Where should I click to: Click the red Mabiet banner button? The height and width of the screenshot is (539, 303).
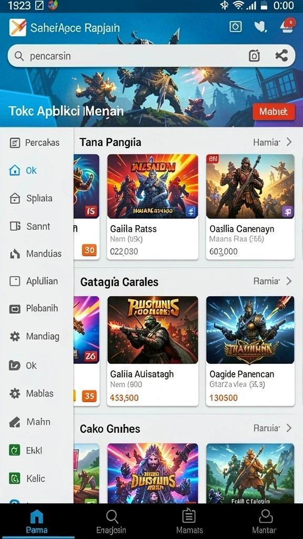[x=274, y=112]
